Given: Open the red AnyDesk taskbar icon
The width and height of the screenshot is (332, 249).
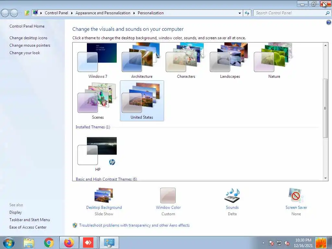Looking at the screenshot, I should point(88,243).
